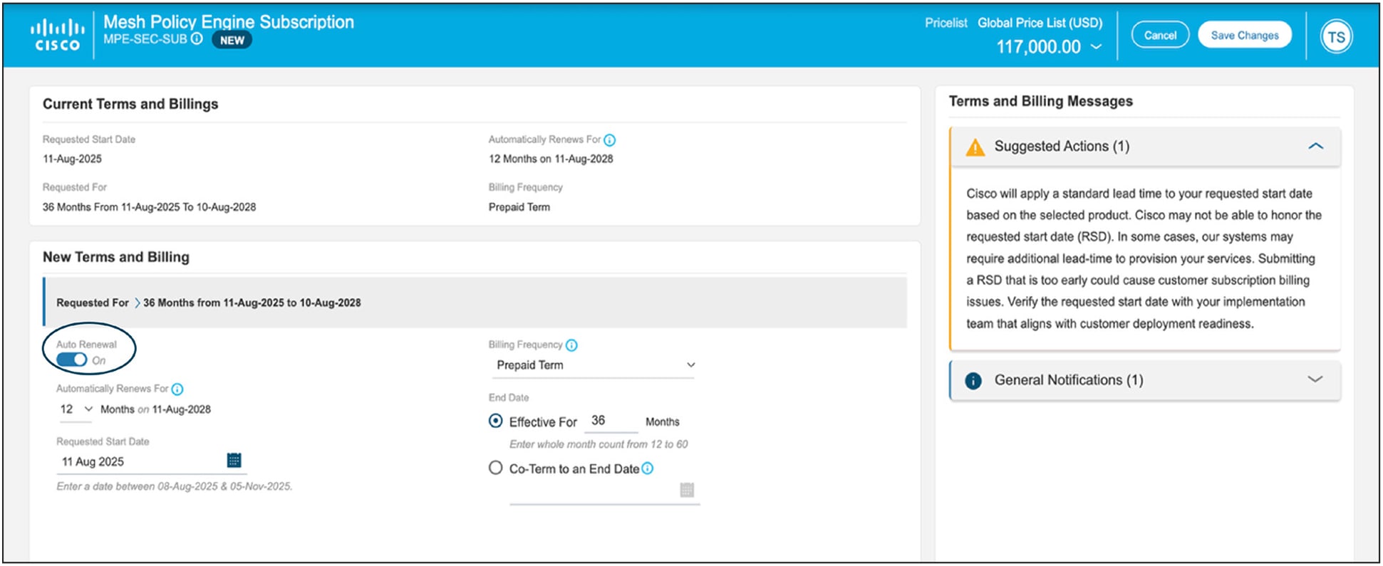Click the General Notifications info icon
The height and width of the screenshot is (566, 1383).
tap(973, 381)
